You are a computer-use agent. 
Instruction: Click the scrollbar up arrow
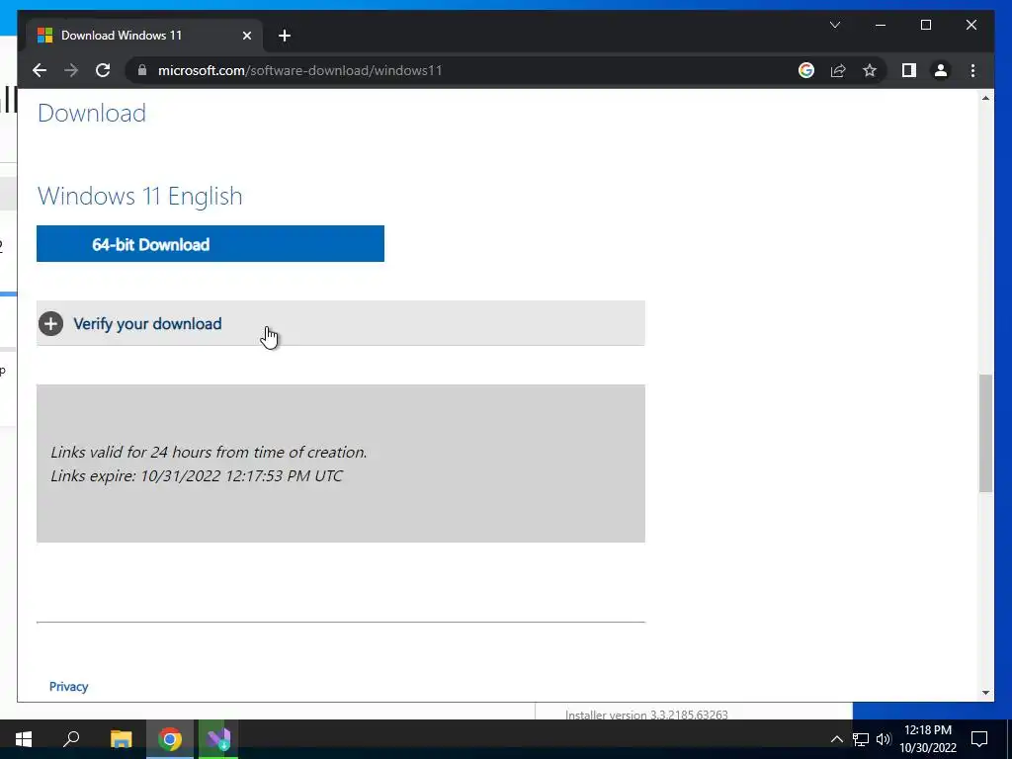[x=985, y=98]
